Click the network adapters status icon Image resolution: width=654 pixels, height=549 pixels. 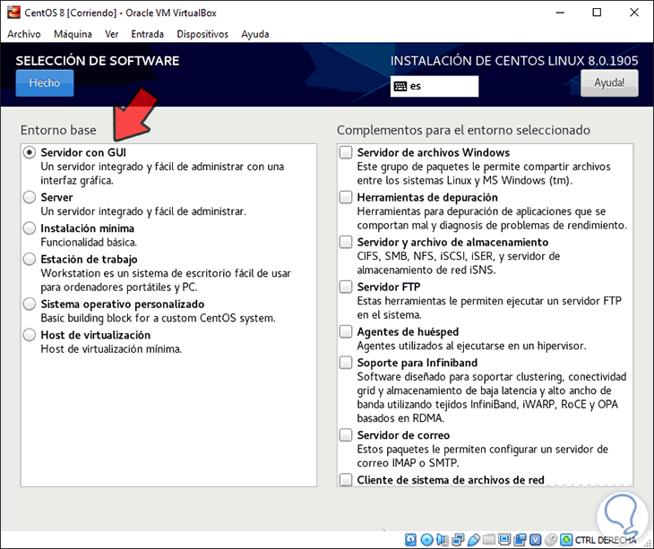tap(458, 540)
